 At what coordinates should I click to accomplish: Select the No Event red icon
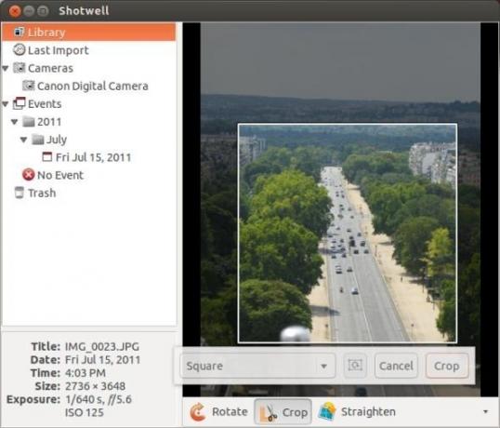(29, 175)
